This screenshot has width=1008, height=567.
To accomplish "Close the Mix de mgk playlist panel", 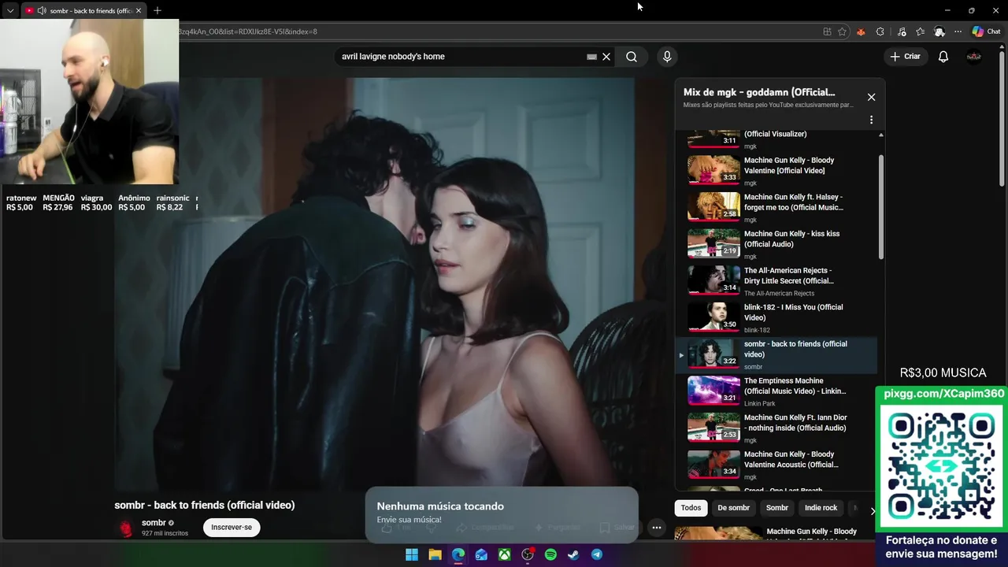I will [871, 97].
